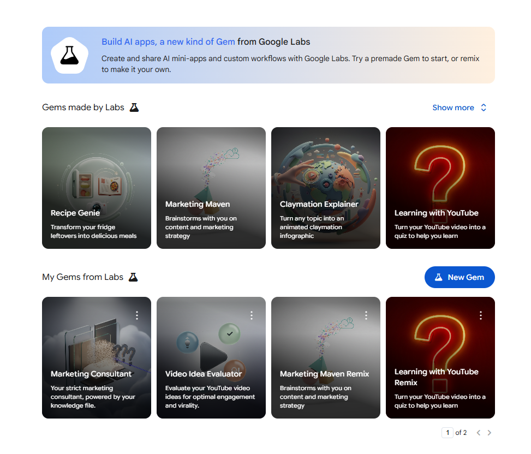Viewport: 531px width, 454px height.
Task: Open more options for Video Idea Evaluator
Action: 252,315
